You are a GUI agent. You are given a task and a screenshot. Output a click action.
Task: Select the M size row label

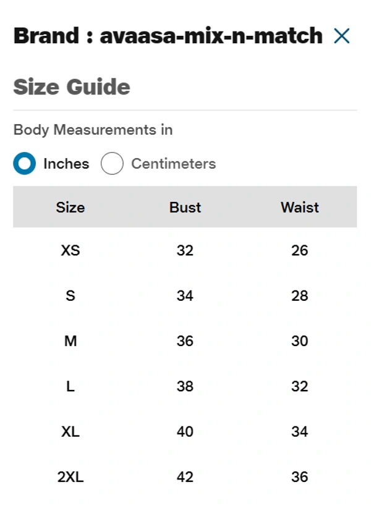[70, 341]
